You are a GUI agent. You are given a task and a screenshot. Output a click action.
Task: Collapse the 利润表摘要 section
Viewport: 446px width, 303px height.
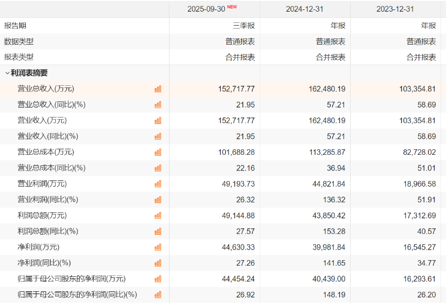[7, 73]
